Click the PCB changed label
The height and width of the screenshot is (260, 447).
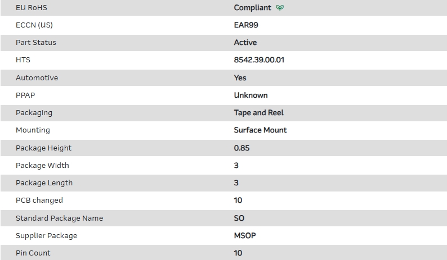coord(39,200)
